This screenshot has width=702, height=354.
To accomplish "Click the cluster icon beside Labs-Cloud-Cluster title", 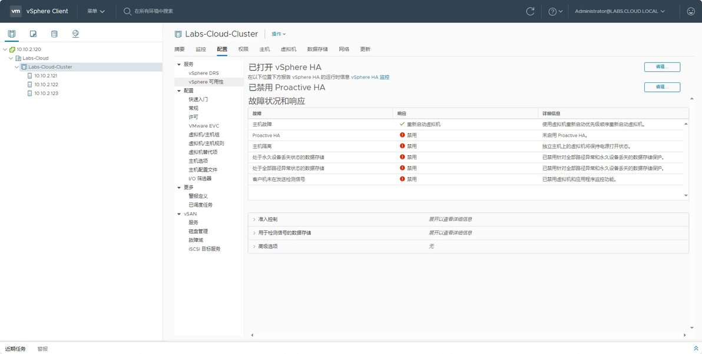I will pos(178,34).
